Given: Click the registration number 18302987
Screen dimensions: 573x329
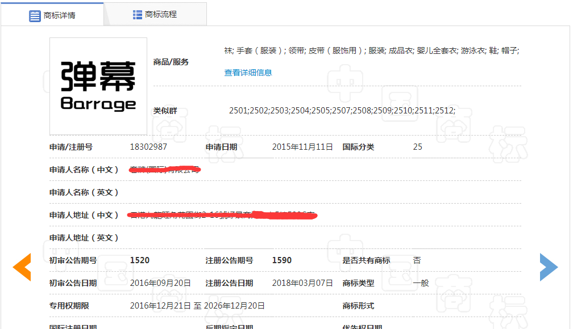Looking at the screenshot, I should pyautogui.click(x=148, y=147).
